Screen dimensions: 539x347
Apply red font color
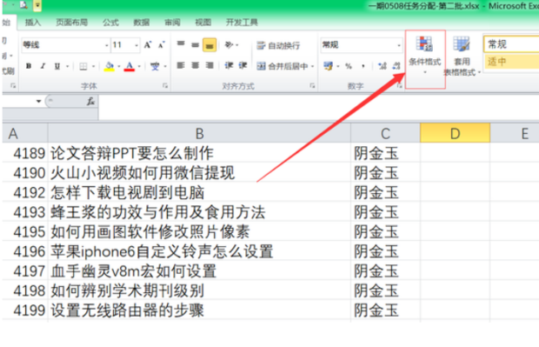[130, 66]
